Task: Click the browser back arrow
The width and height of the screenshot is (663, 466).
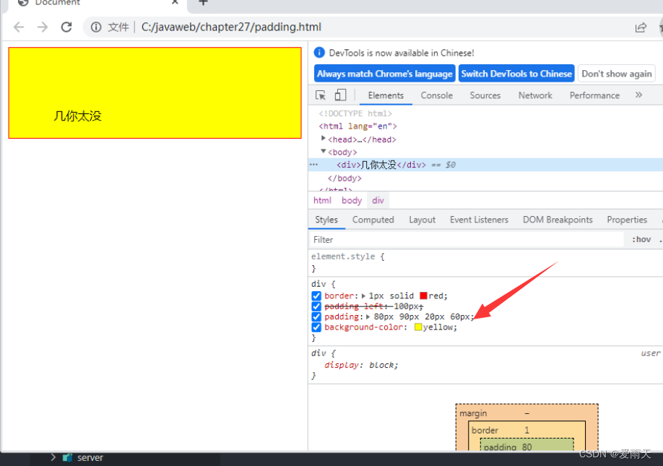Action: 19,27
